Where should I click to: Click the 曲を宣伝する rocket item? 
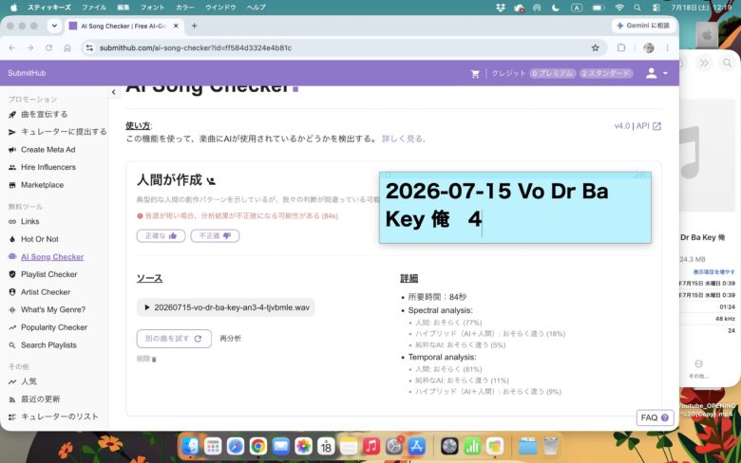click(38, 114)
